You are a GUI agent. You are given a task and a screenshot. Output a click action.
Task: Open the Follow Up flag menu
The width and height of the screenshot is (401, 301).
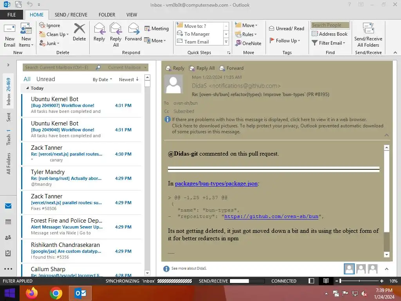click(285, 40)
